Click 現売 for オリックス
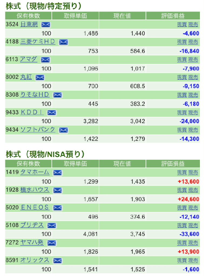This screenshot has height=276, width=204. [193, 261]
